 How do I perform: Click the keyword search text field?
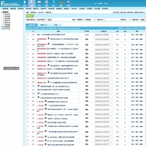pos(112,20)
